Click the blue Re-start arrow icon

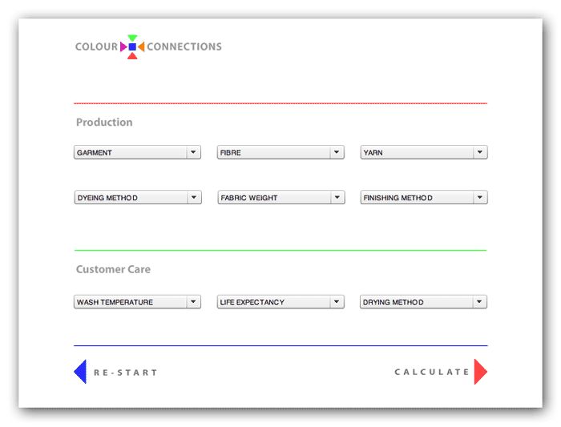pyautogui.click(x=80, y=372)
